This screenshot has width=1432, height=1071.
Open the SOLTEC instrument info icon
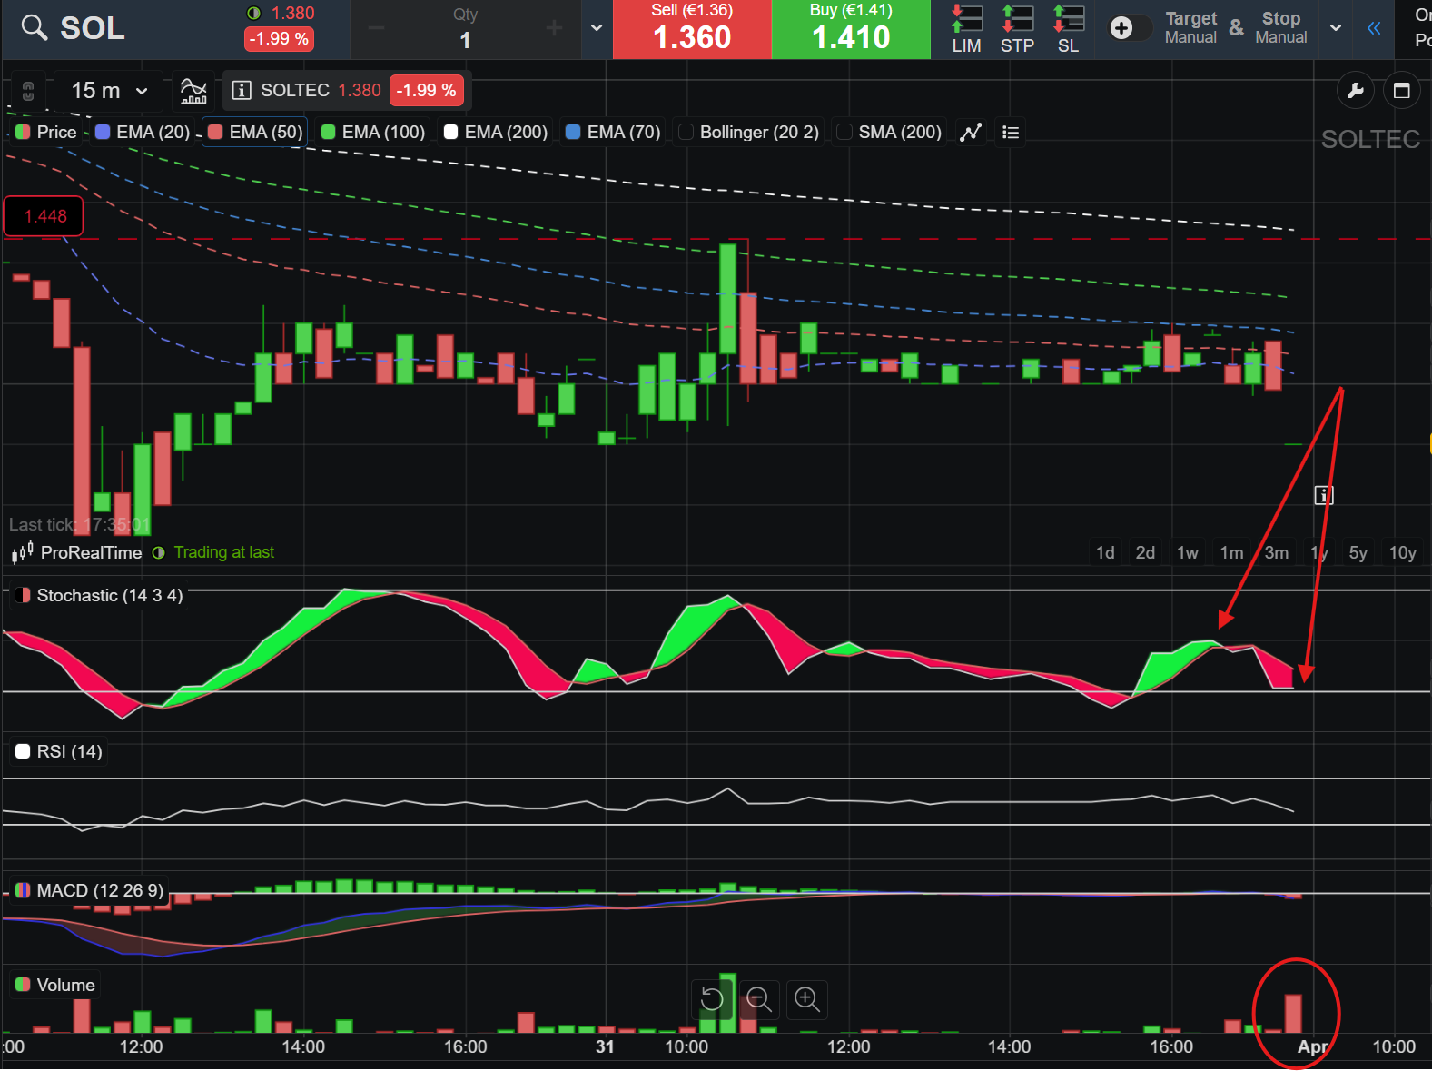242,90
